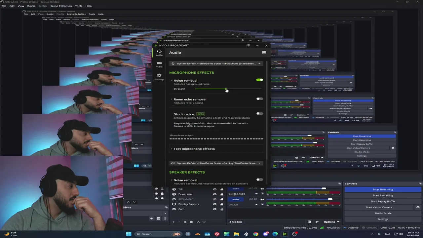The width and height of the screenshot is (423, 238).
Task: Expand Test microphone effects section
Action: tap(216, 149)
